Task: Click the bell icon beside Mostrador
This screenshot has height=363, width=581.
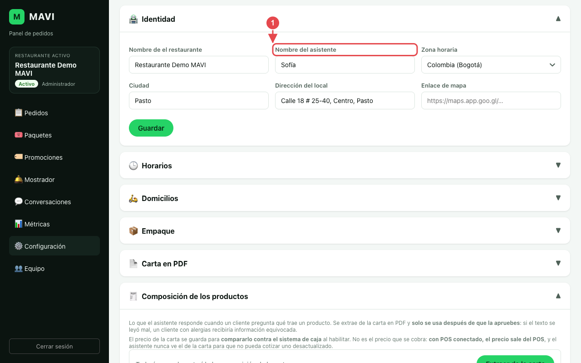Action: click(x=19, y=179)
